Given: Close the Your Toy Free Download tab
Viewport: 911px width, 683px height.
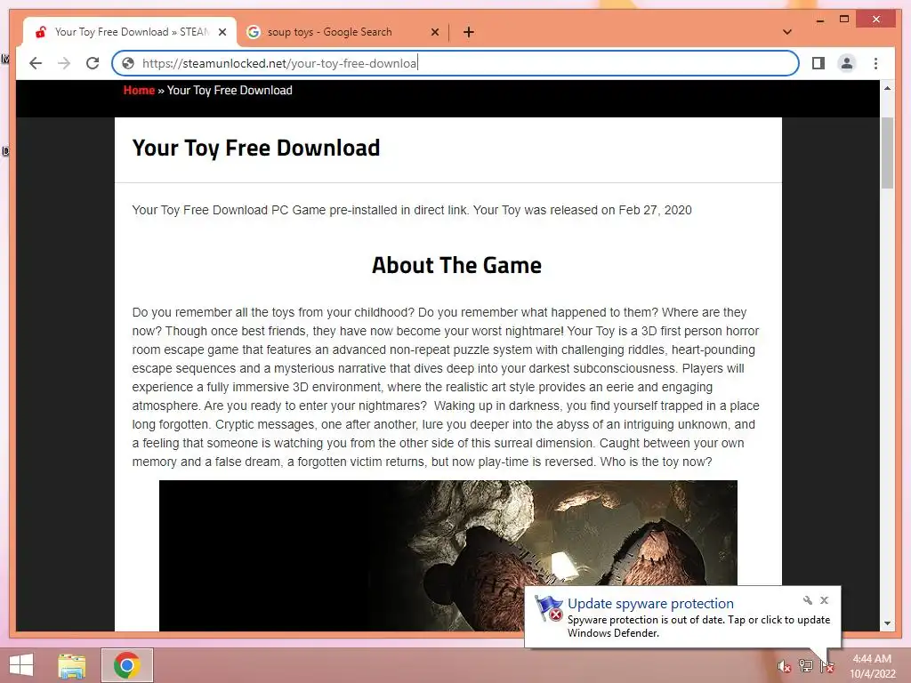Looking at the screenshot, I should tap(222, 32).
